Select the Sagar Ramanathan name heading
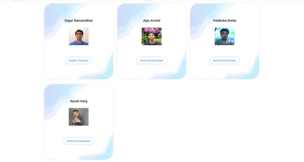 78,20
